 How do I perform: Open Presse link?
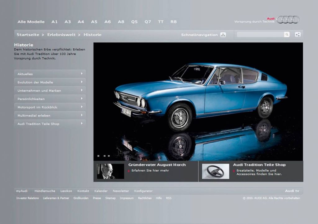[97, 198]
